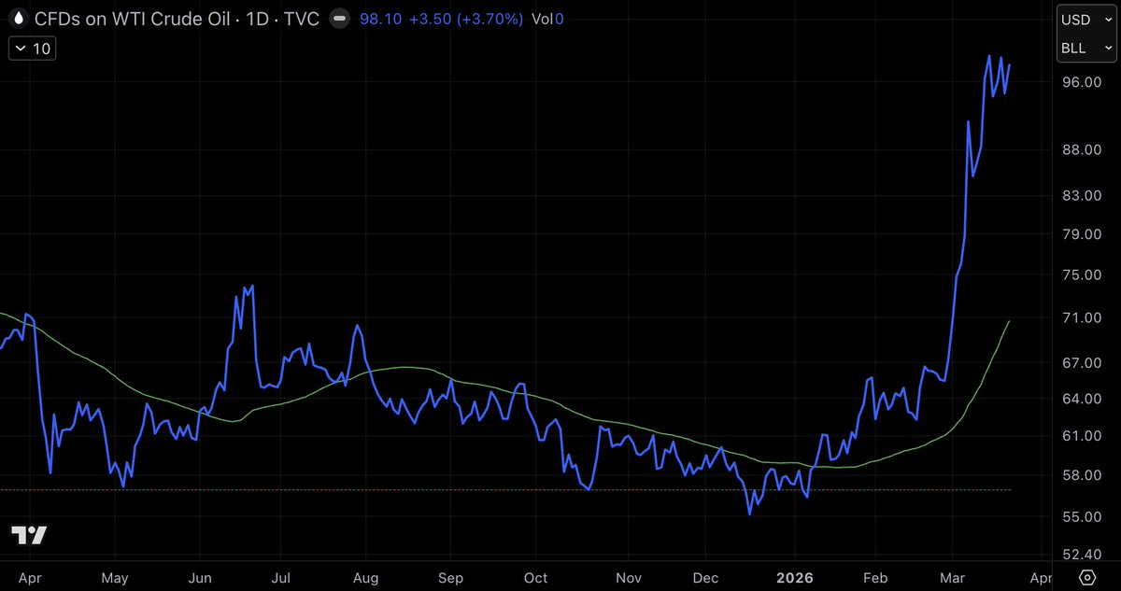Click the market status indicator next to TVC

pos(341,18)
